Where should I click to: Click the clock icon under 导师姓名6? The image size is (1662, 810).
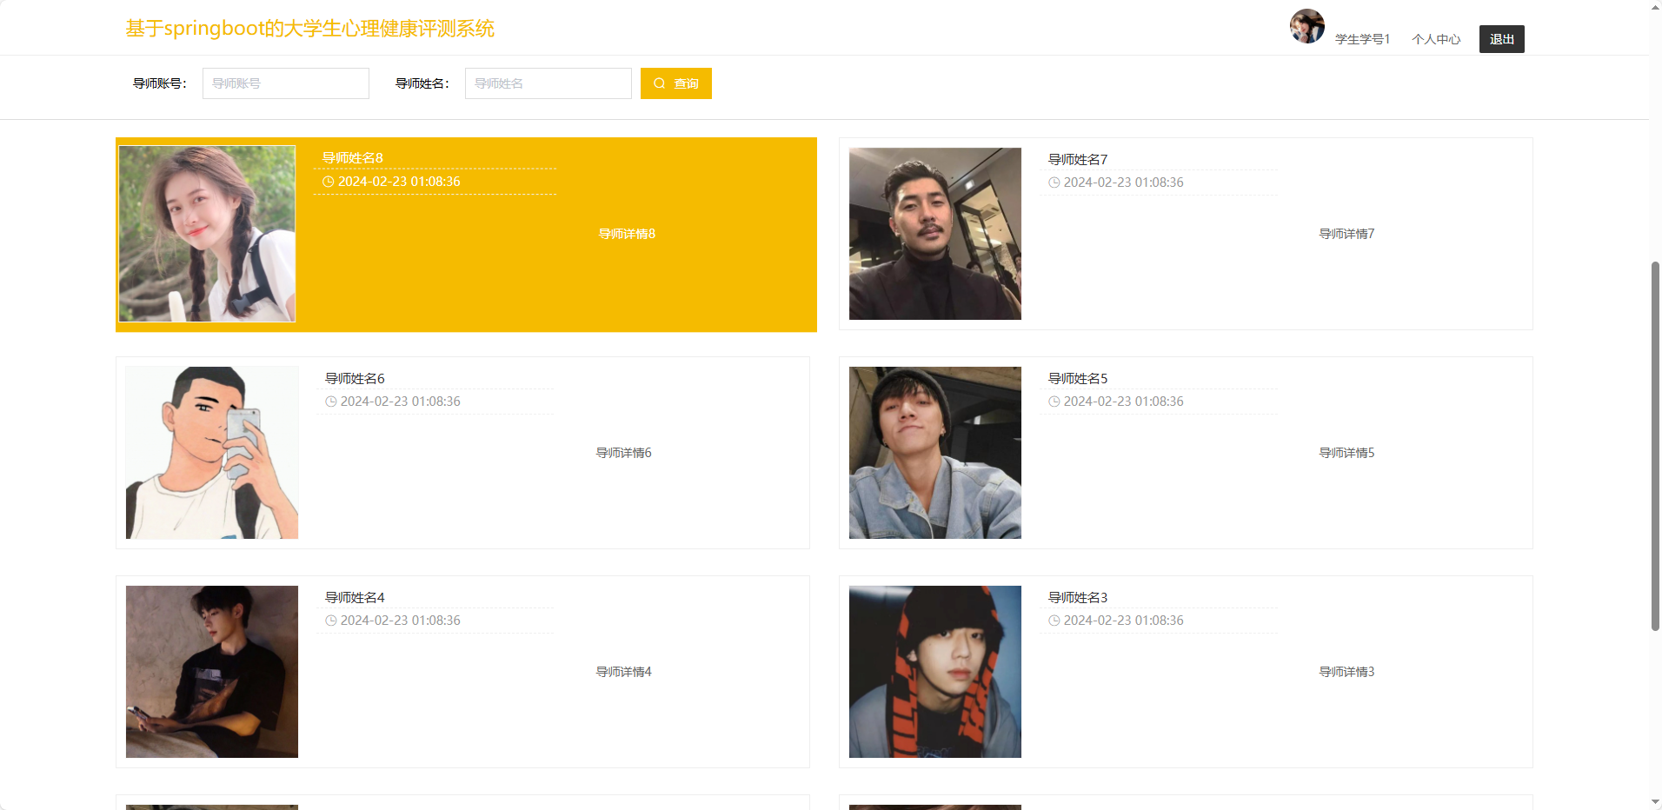(x=330, y=402)
